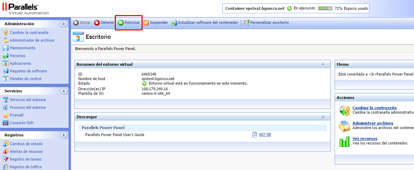
Task: Click the Registro de tareas checkmark icon
Action: click(x=6, y=159)
